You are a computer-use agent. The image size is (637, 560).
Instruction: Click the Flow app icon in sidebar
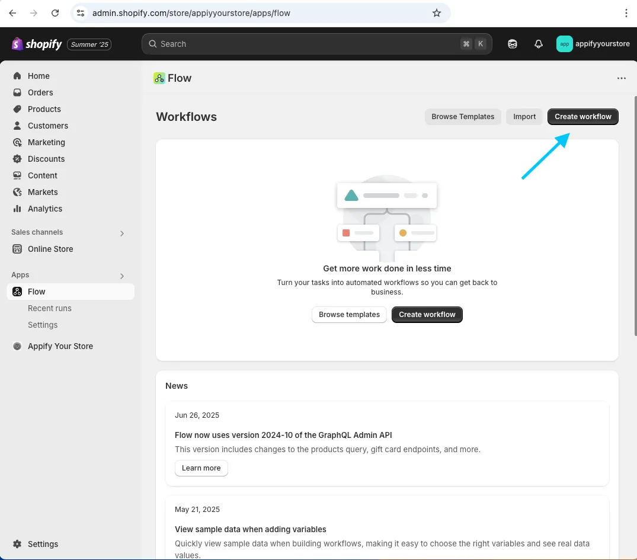tap(17, 292)
